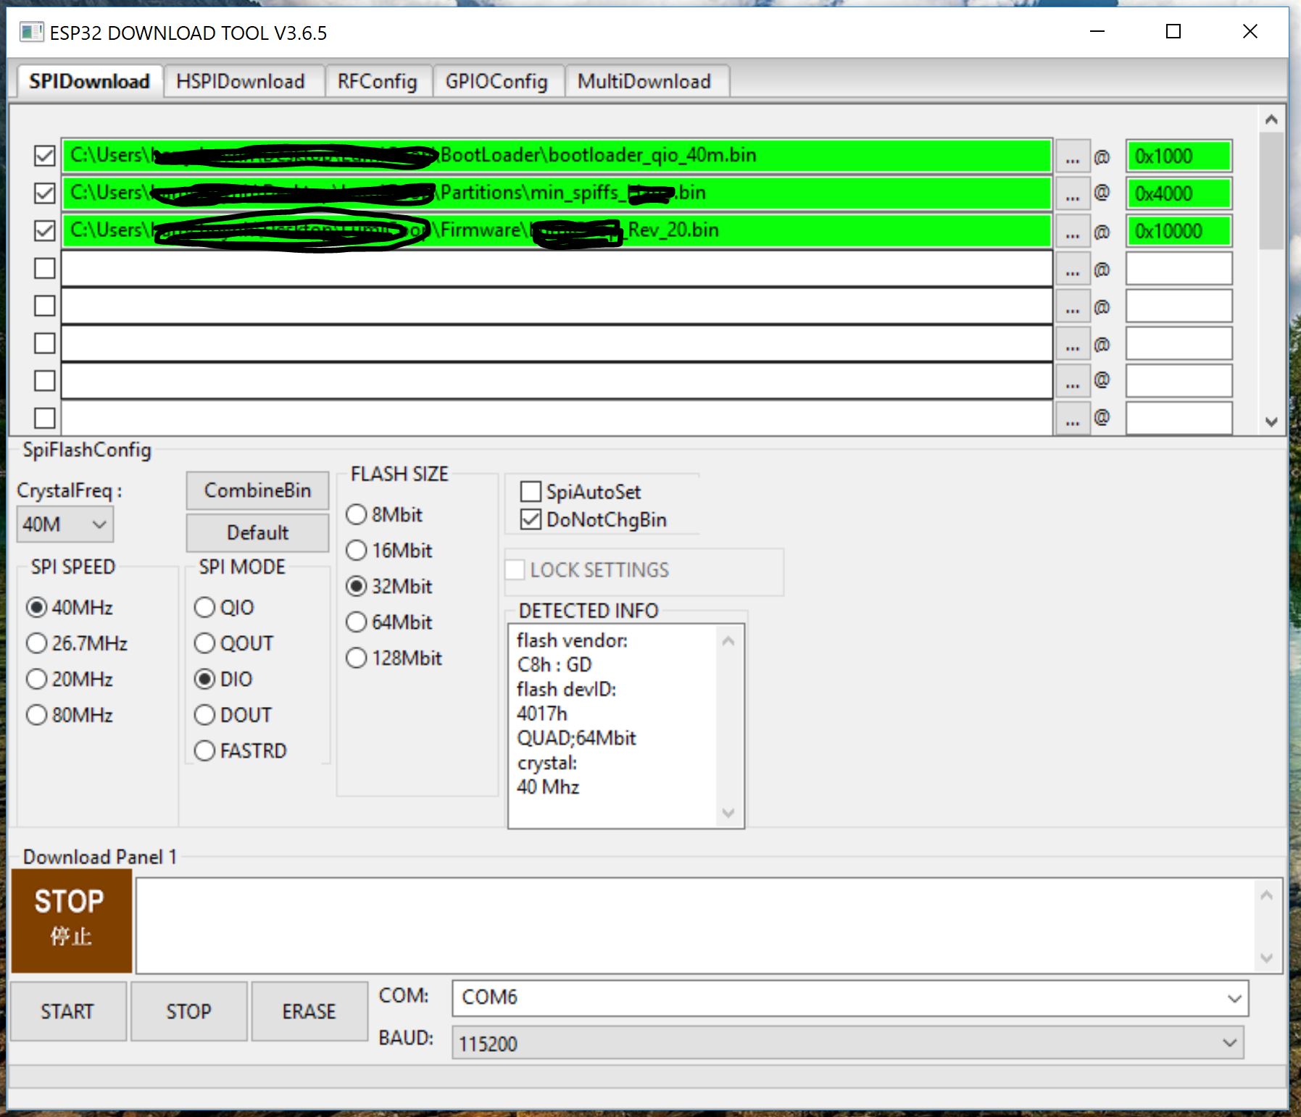Click the small STOP button
Viewport: 1301px width, 1117px height.
click(x=188, y=1011)
